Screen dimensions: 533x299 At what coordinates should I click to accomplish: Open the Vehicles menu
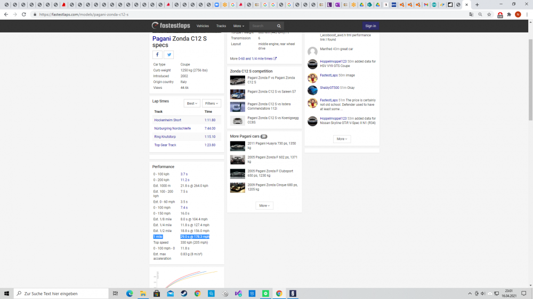coord(203,26)
